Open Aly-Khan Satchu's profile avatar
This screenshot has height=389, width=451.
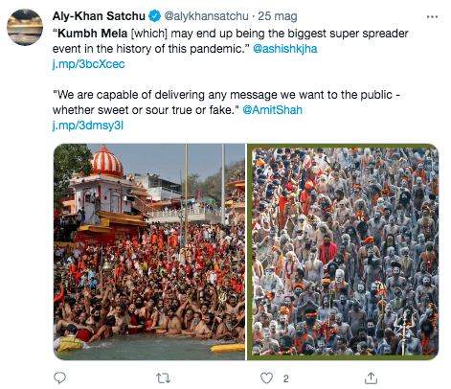click(x=25, y=27)
